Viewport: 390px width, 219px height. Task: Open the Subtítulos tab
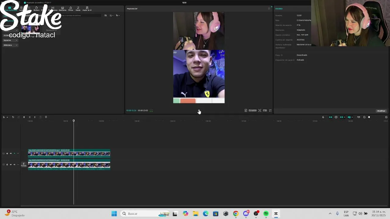click(62, 9)
